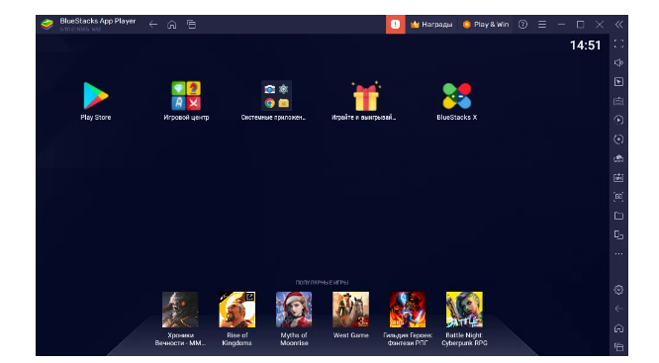Open the Системные приложения folder
Screen dimensions: 659x363
click(x=276, y=96)
